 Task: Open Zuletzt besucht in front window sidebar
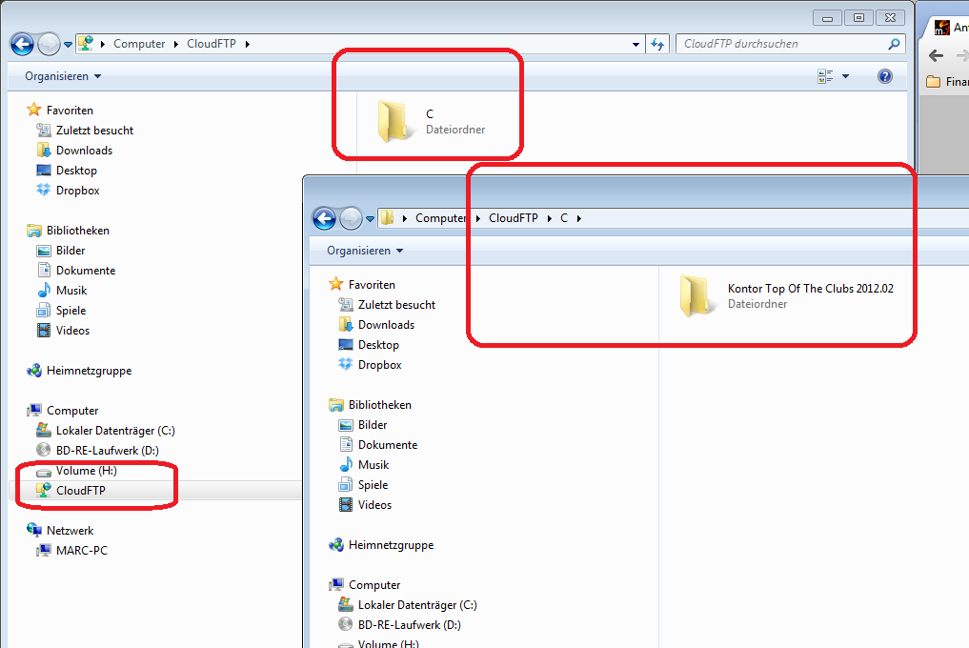pos(388,305)
